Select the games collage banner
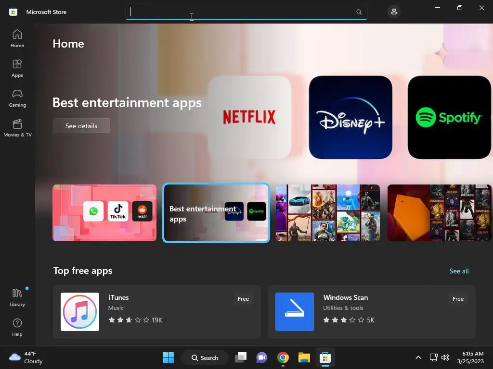The image size is (493, 369). 327,213
